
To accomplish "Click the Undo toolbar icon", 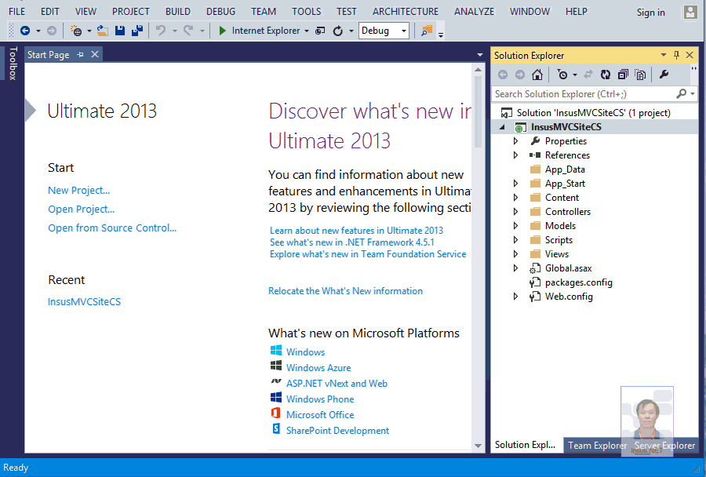I will coord(161,31).
